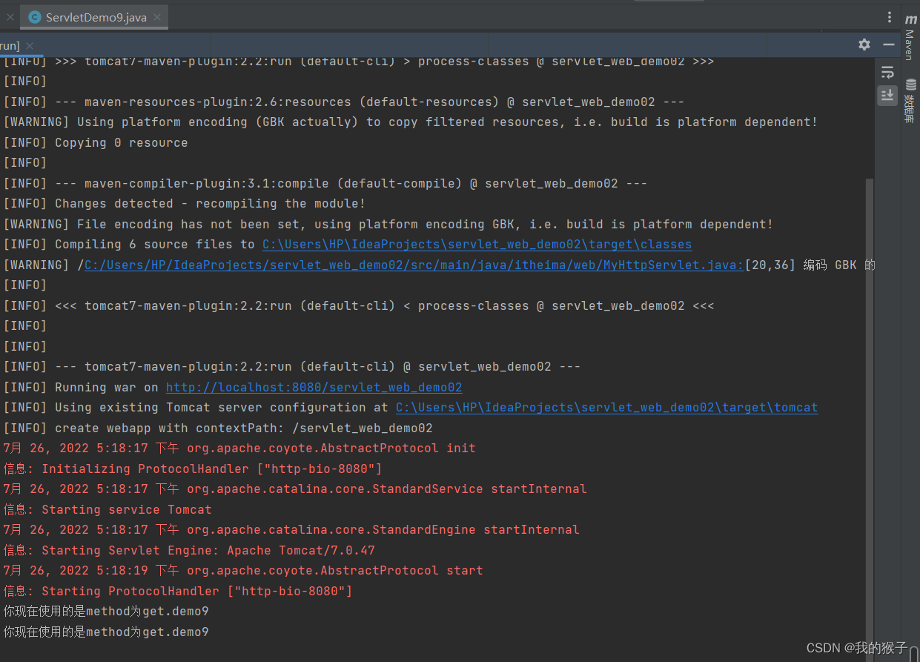The height and width of the screenshot is (662, 920).
Task: Click the Java class icon on ServletDemo9 tab
Action: click(33, 16)
